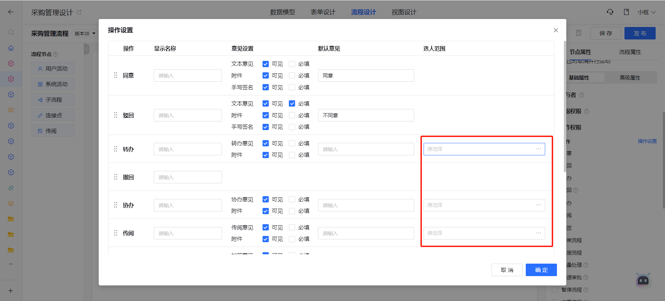
Task: Open external link icon beside 采购管理设计
Action: point(79,12)
